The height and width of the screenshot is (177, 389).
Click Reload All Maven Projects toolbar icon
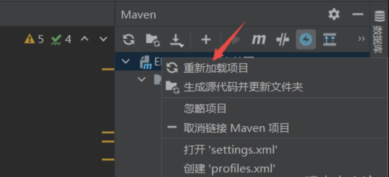[x=129, y=39]
